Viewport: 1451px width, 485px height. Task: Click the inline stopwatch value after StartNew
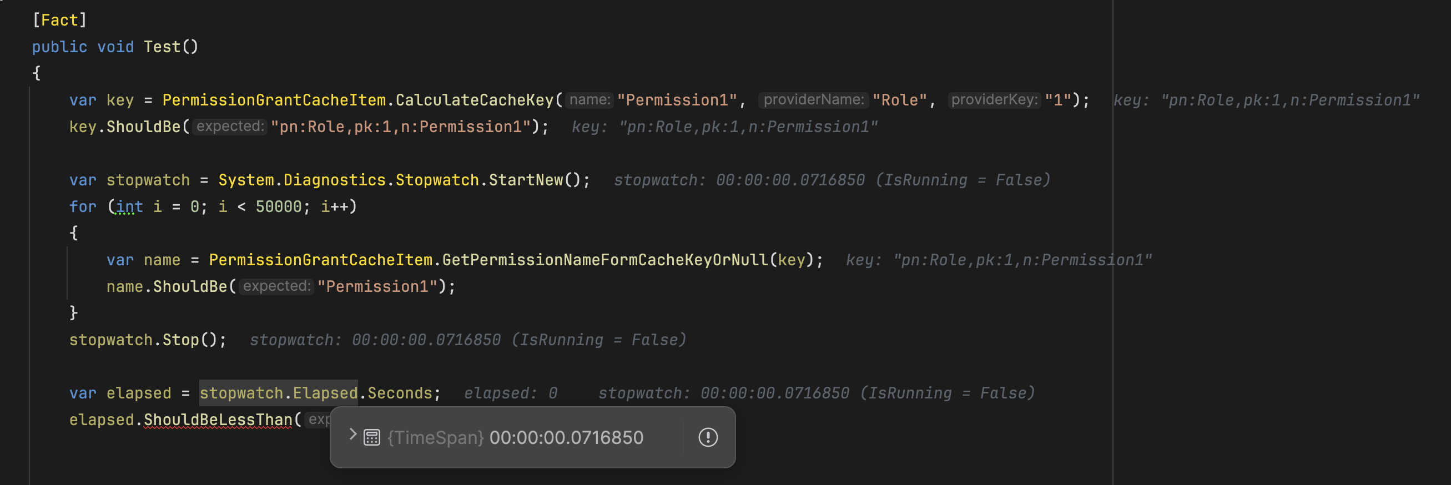tap(832, 180)
